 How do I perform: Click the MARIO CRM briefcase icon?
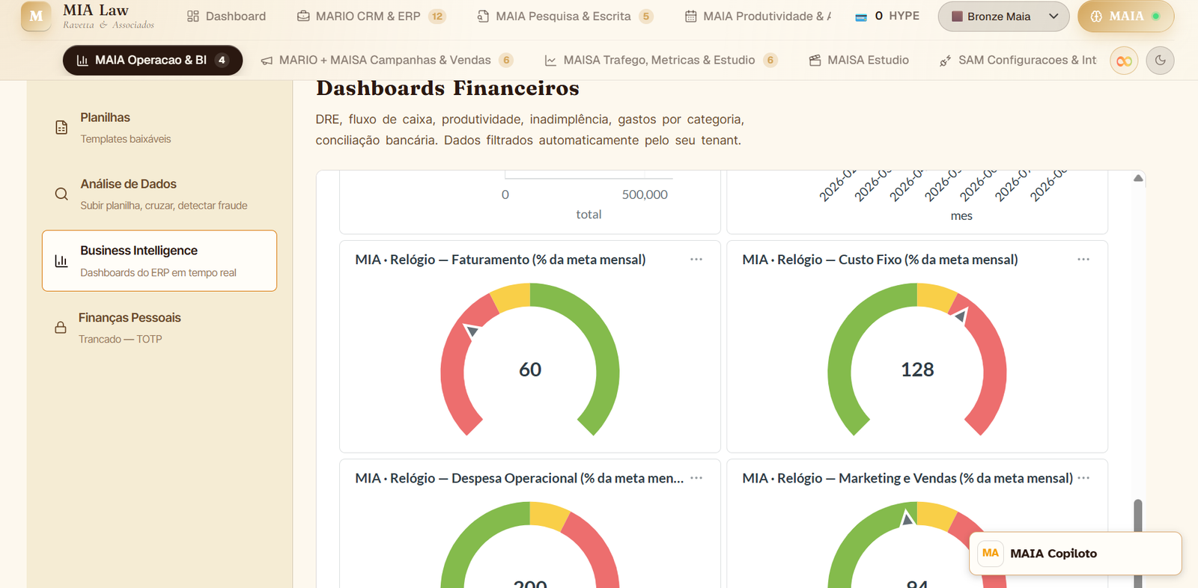pos(303,16)
